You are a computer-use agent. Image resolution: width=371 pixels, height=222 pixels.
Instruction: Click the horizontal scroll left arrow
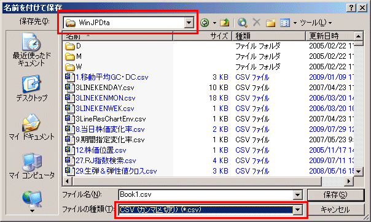click(67, 181)
